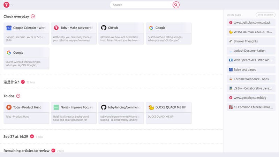Click the GitHub icon on the GitHub card

[104, 28]
